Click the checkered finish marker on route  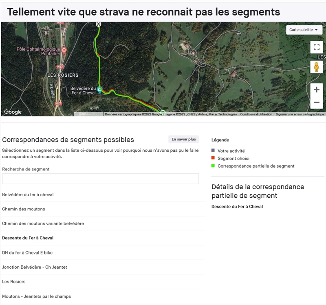(x=99, y=24)
